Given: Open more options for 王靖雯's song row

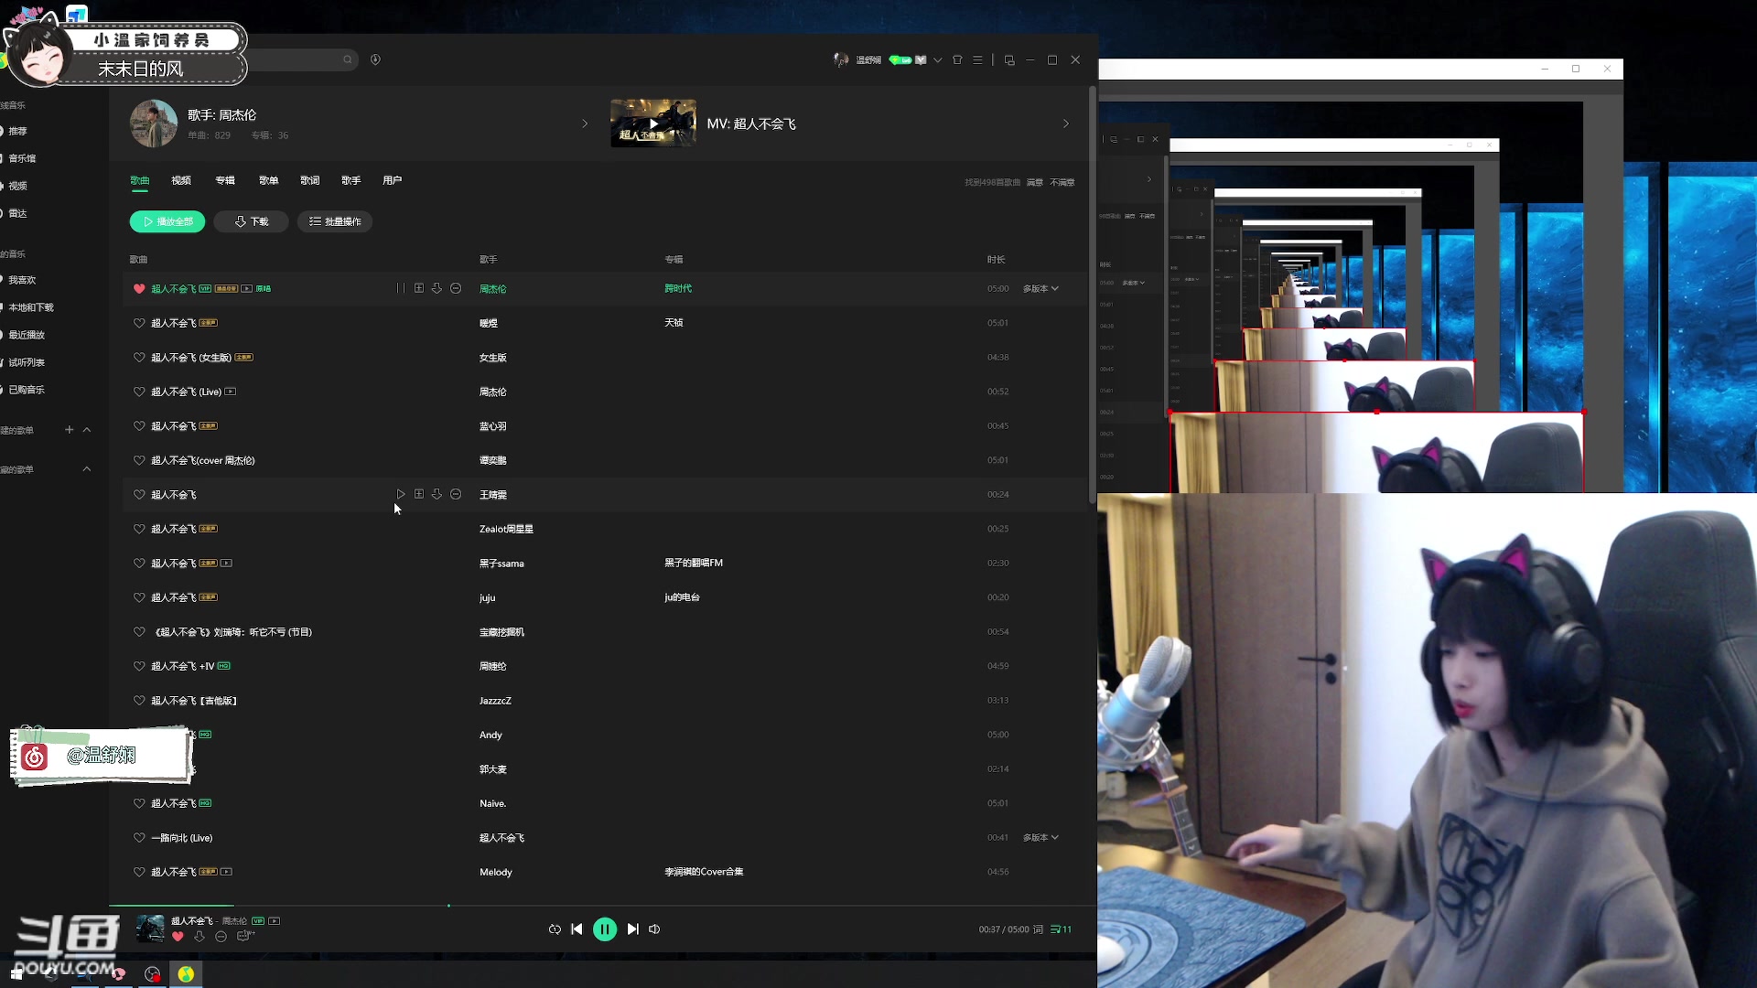Looking at the screenshot, I should pos(456,494).
